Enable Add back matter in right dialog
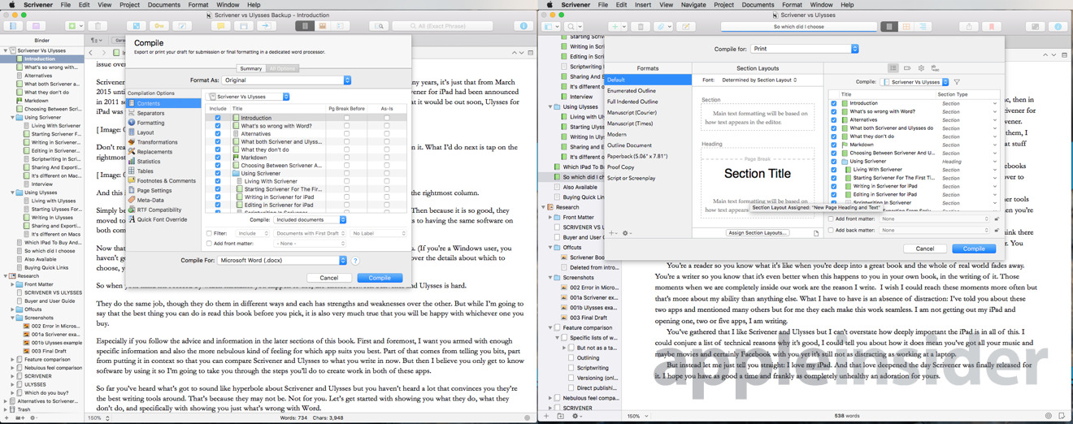 (x=831, y=230)
